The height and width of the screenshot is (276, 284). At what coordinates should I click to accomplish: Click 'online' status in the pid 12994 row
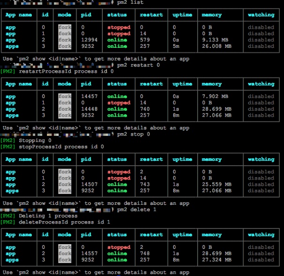click(117, 40)
